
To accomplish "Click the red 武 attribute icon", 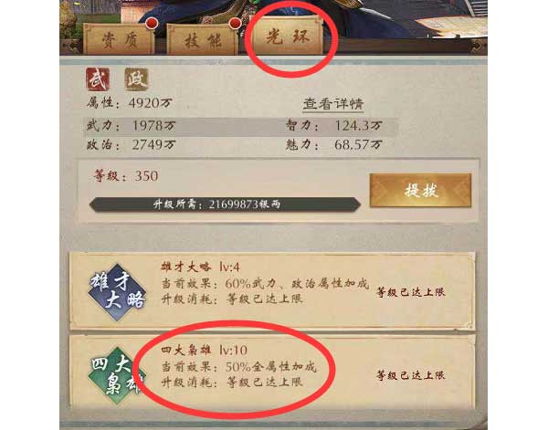I will tap(98, 79).
